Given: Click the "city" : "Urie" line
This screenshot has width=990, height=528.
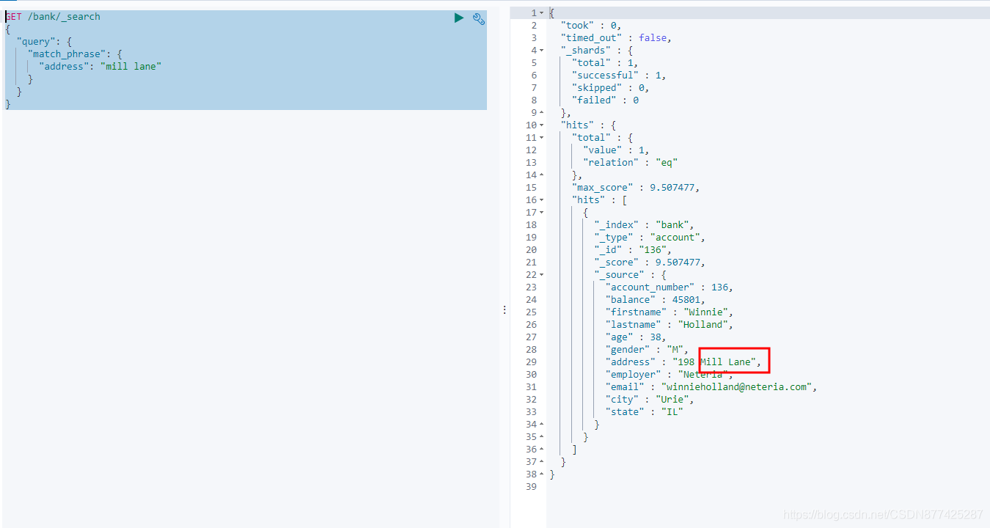Looking at the screenshot, I should tap(650, 400).
